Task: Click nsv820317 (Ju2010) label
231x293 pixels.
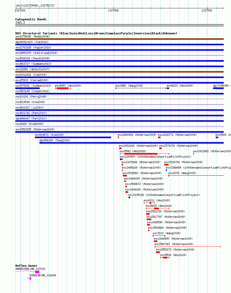Action: tap(29, 107)
